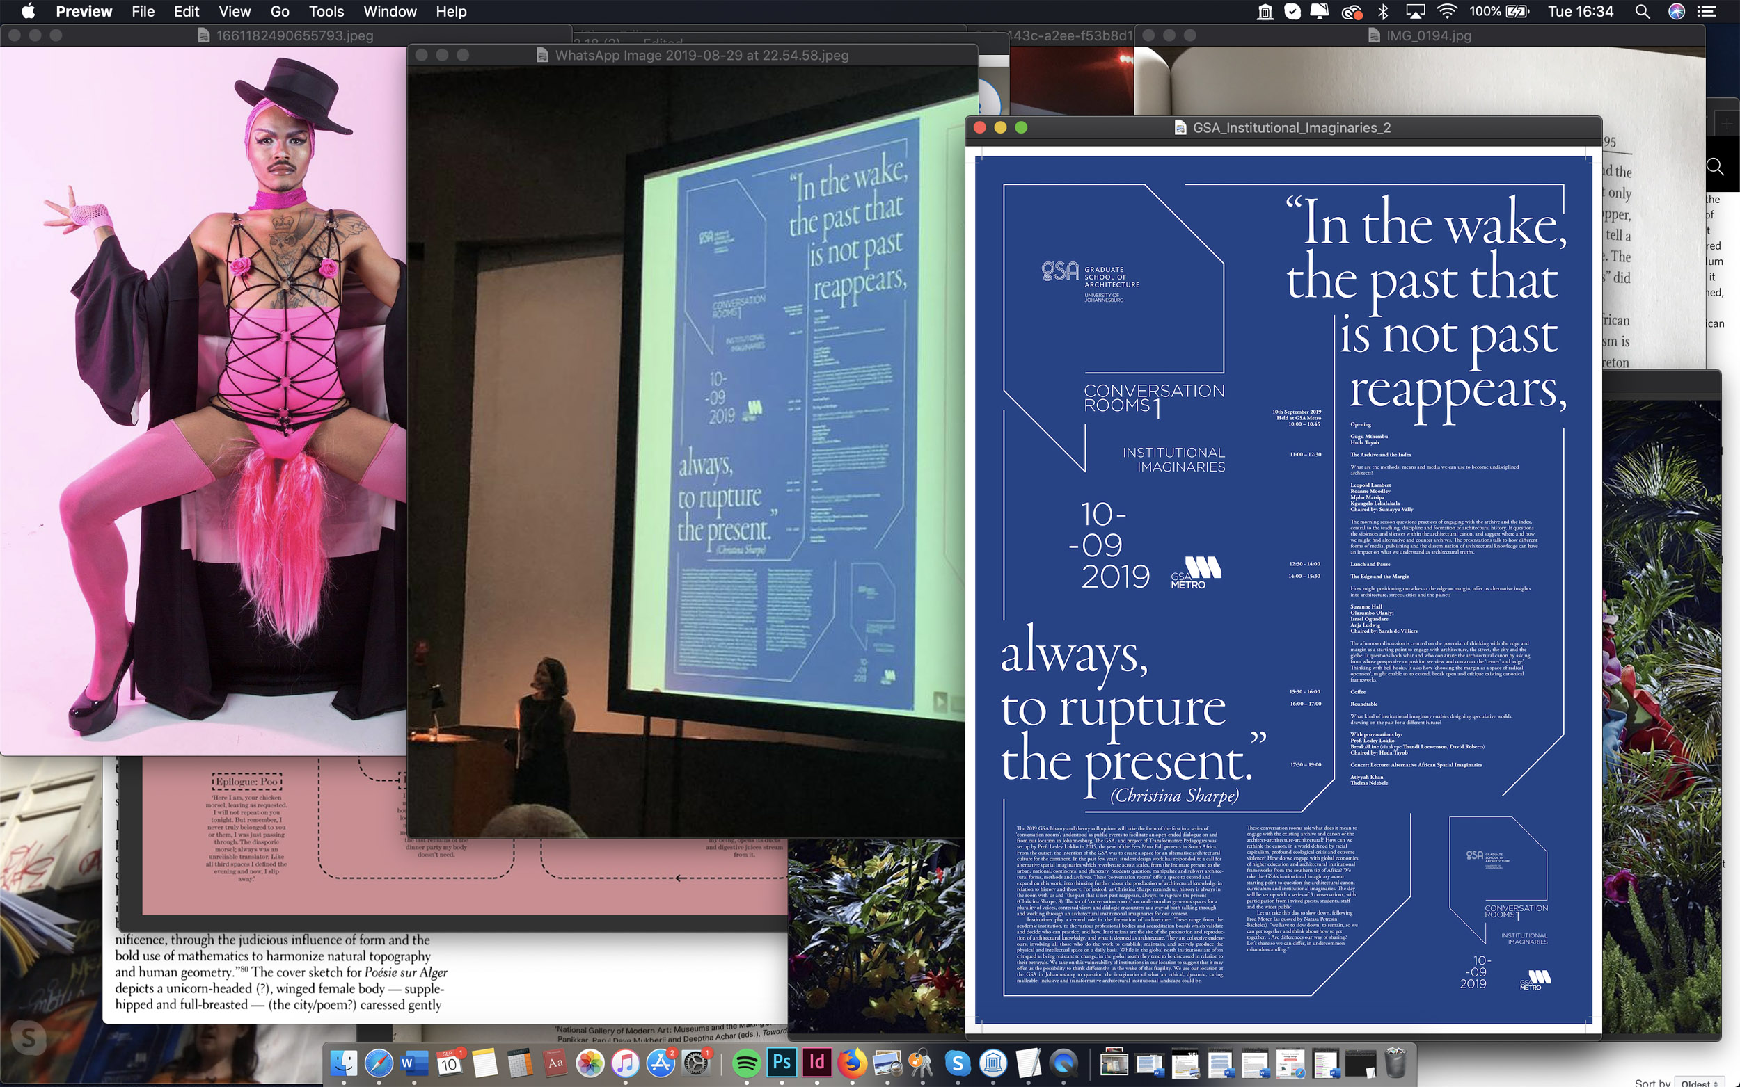Toggle the Bluetooth status menu

[1382, 12]
